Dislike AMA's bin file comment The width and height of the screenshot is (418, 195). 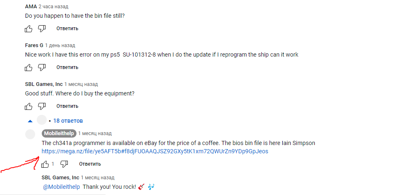[42, 29]
